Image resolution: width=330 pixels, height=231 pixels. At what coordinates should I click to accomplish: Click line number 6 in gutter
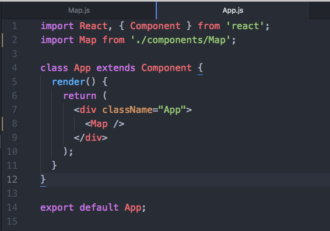pos(15,96)
